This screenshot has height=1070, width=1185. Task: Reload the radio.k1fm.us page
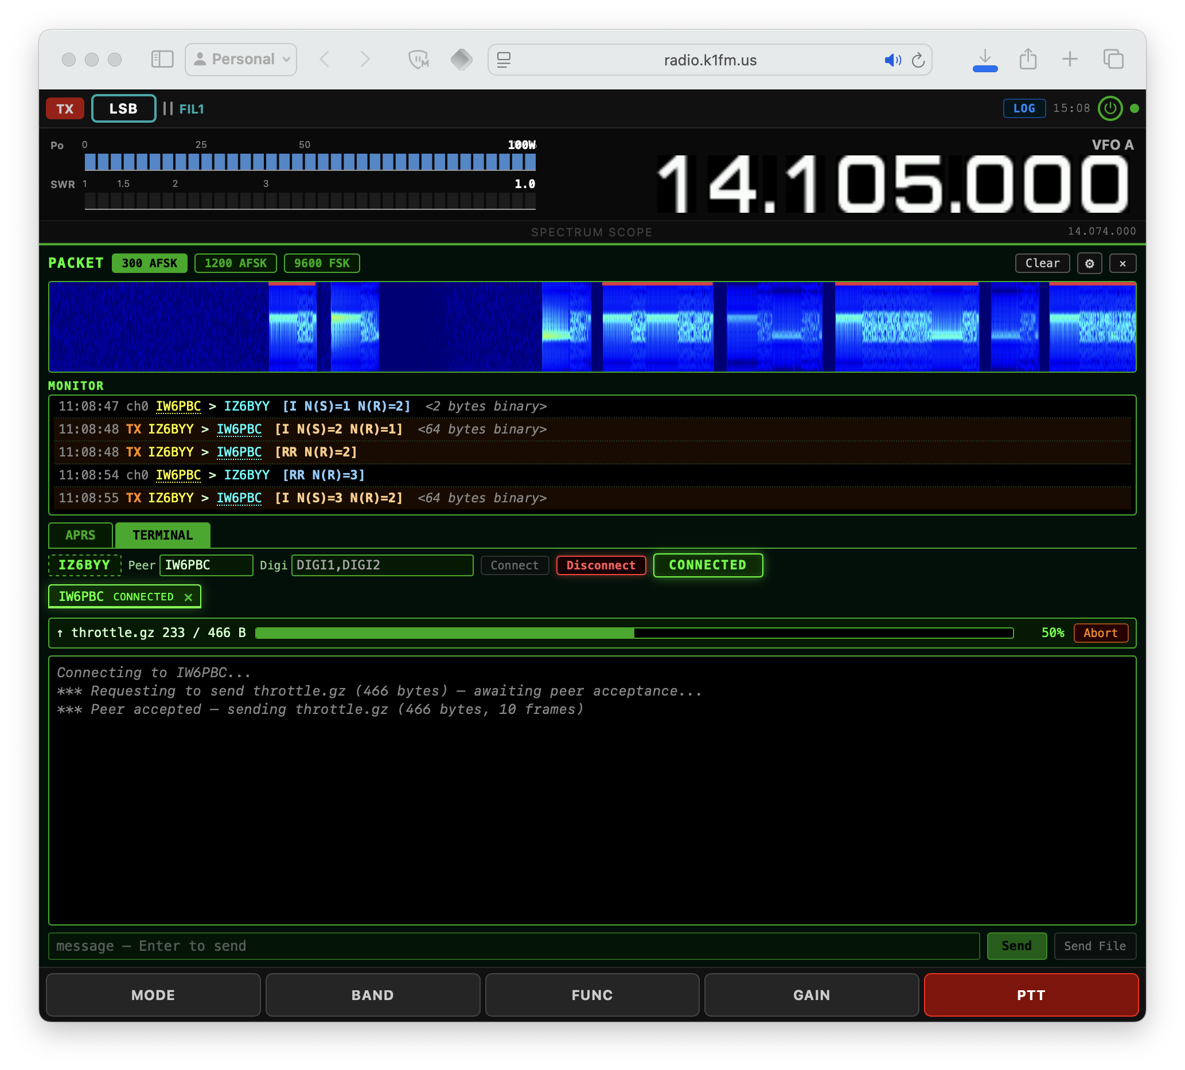918,60
